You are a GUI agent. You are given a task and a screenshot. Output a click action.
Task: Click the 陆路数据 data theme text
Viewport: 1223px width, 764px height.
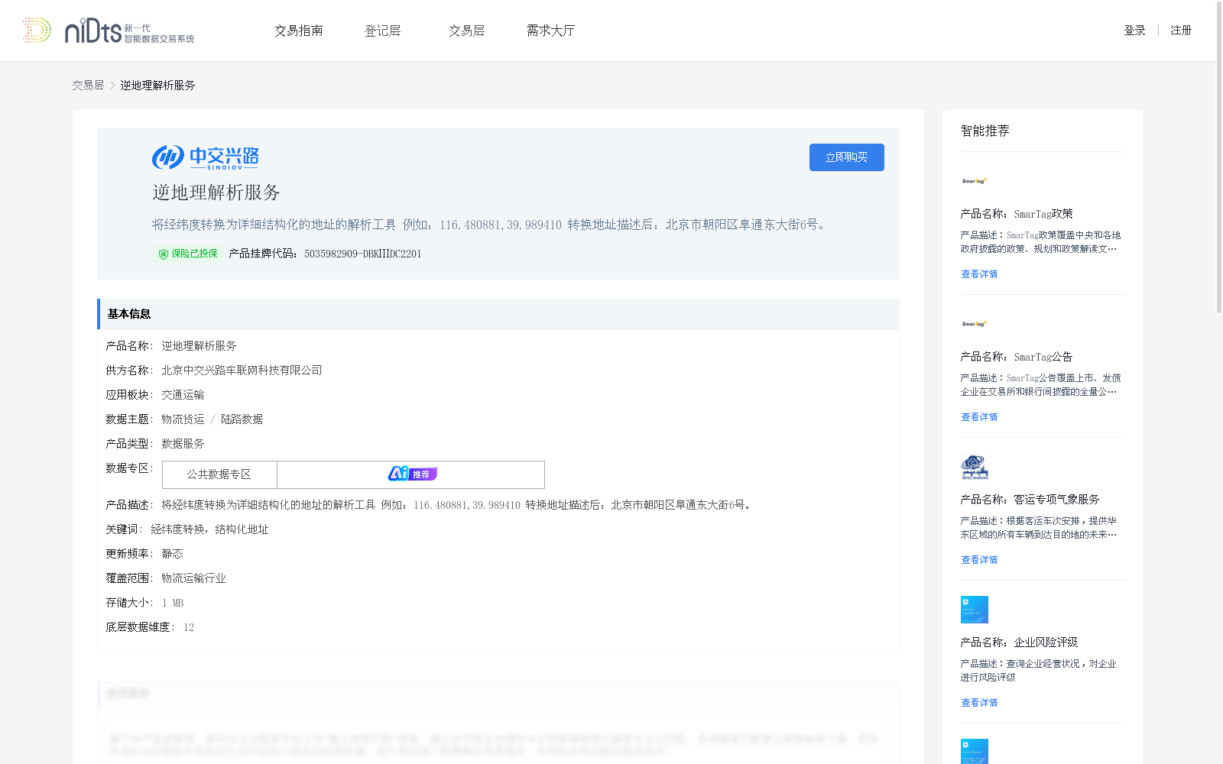242,419
